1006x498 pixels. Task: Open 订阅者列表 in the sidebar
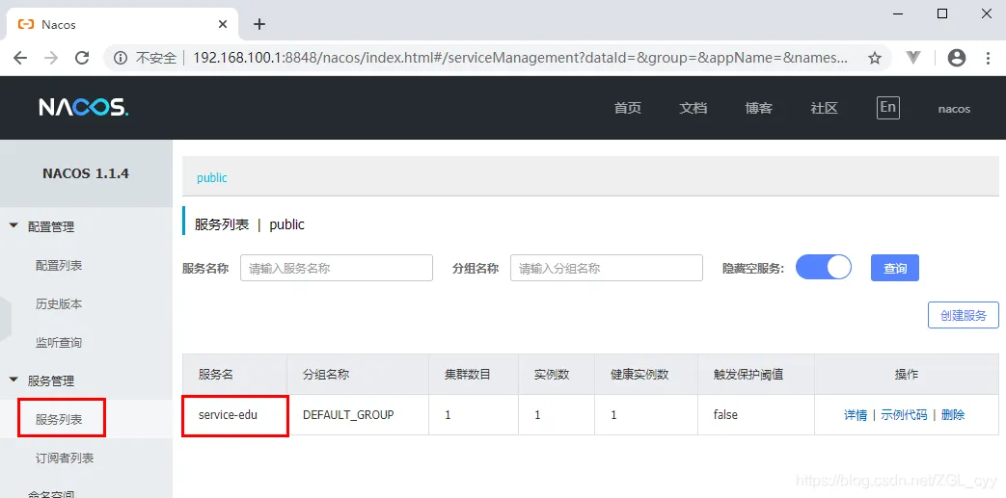tap(65, 459)
